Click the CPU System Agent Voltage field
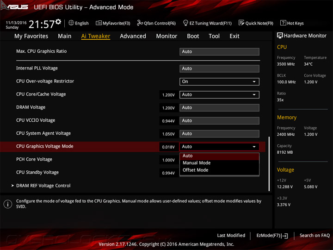The width and height of the screenshot is (333, 250). click(x=219, y=134)
